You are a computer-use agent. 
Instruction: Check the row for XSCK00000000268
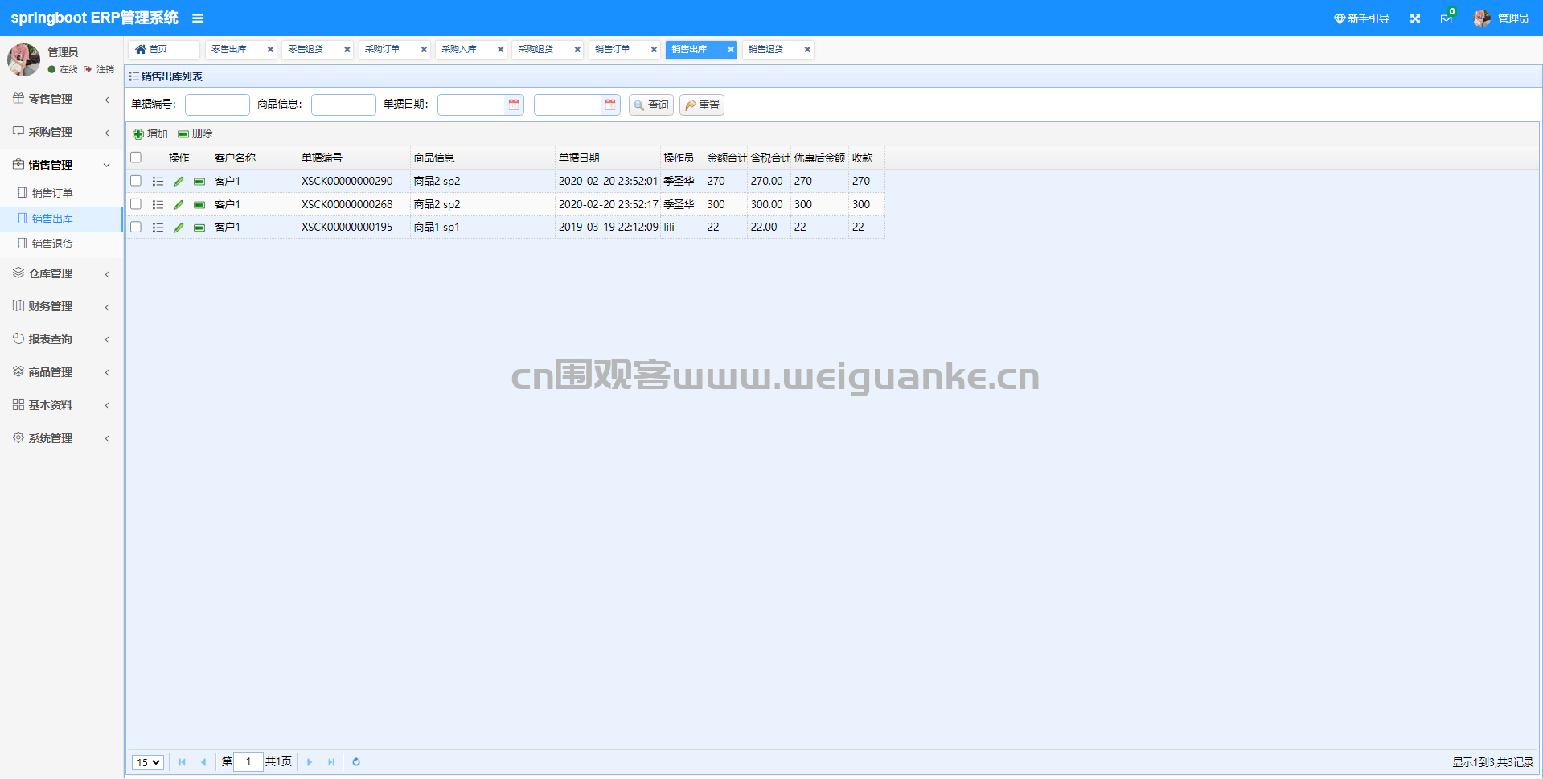pyautogui.click(x=136, y=204)
